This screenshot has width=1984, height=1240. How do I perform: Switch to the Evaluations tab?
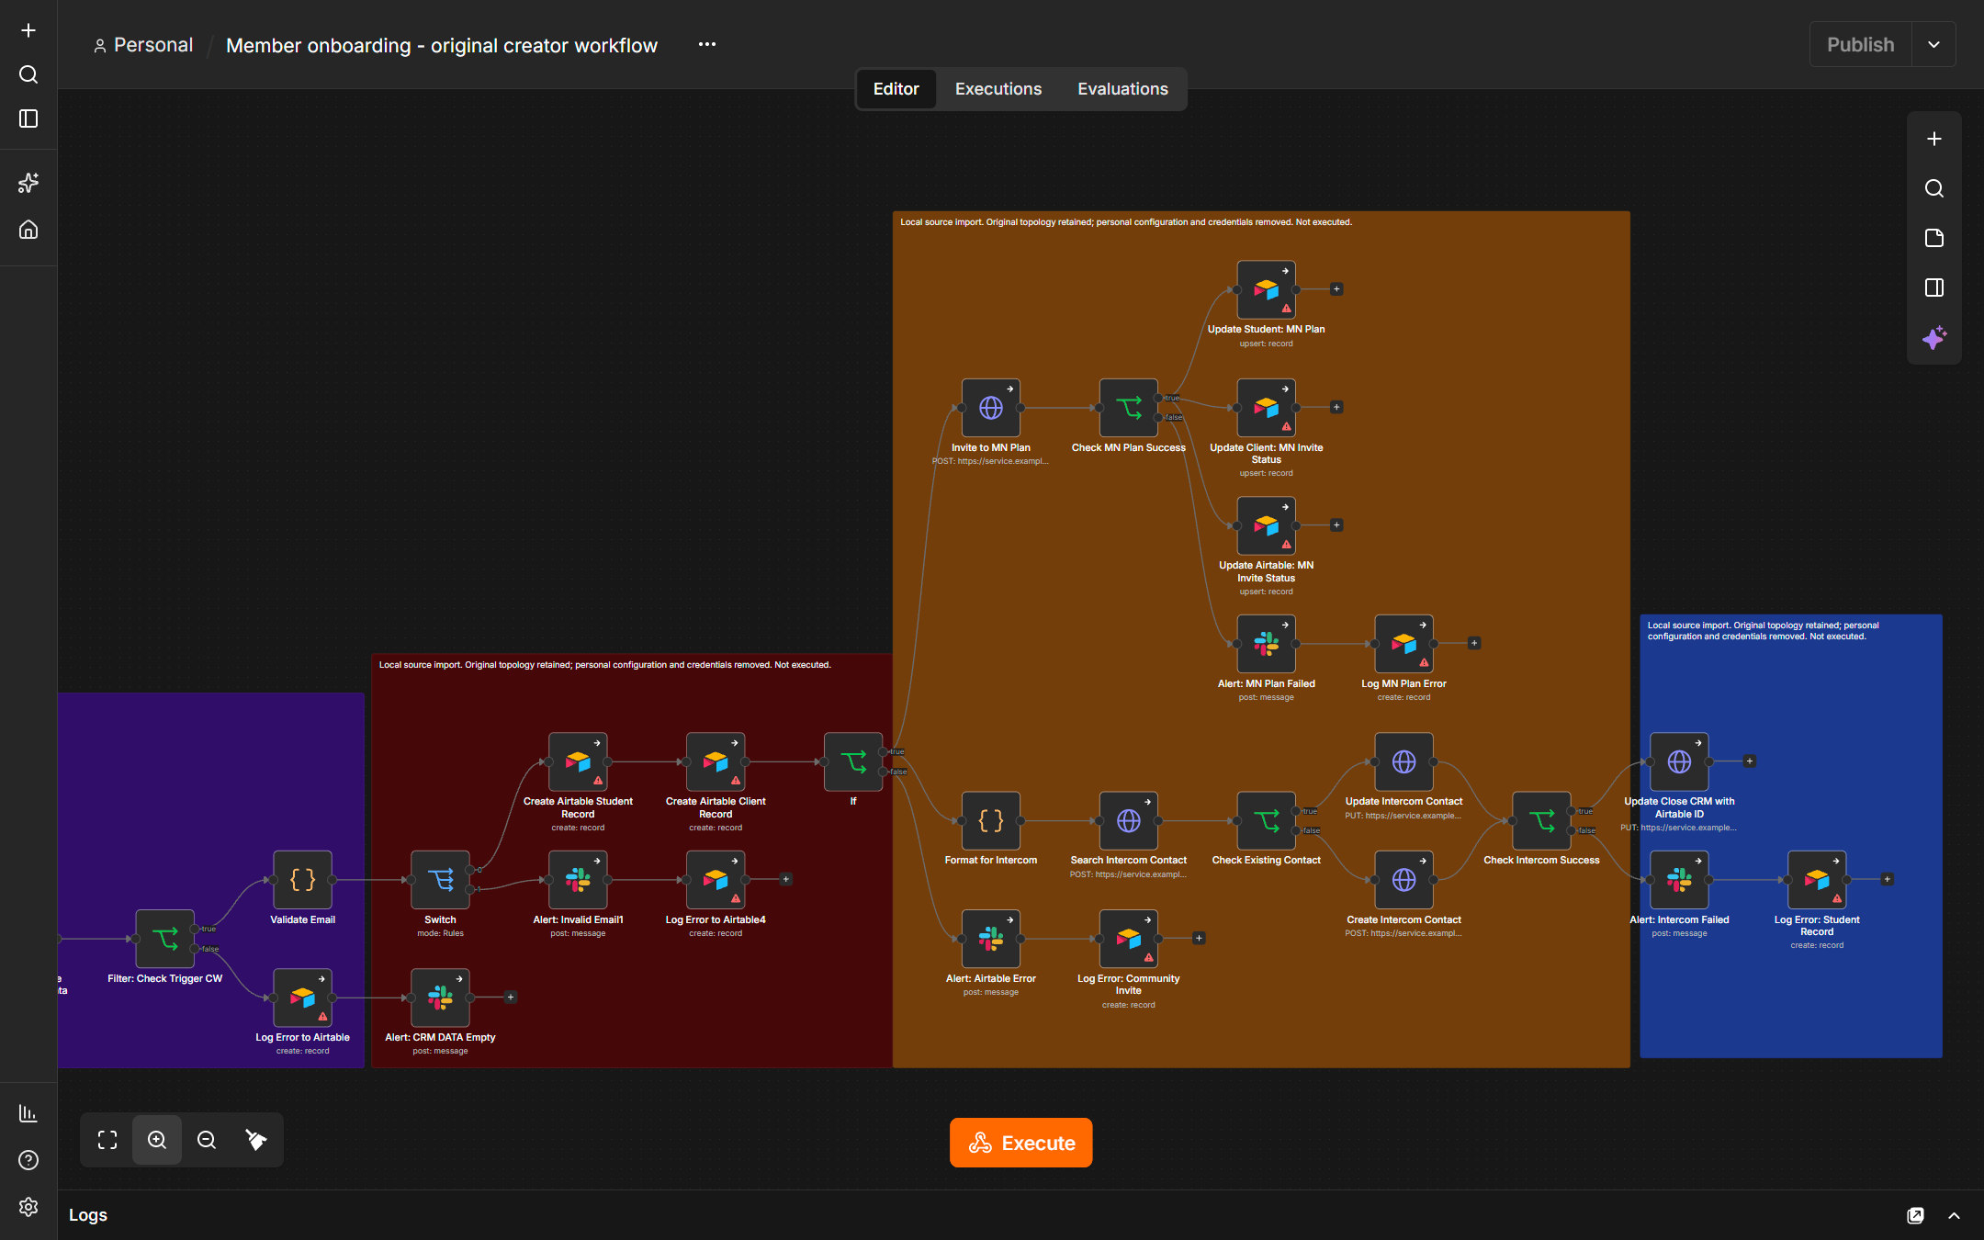[1122, 89]
